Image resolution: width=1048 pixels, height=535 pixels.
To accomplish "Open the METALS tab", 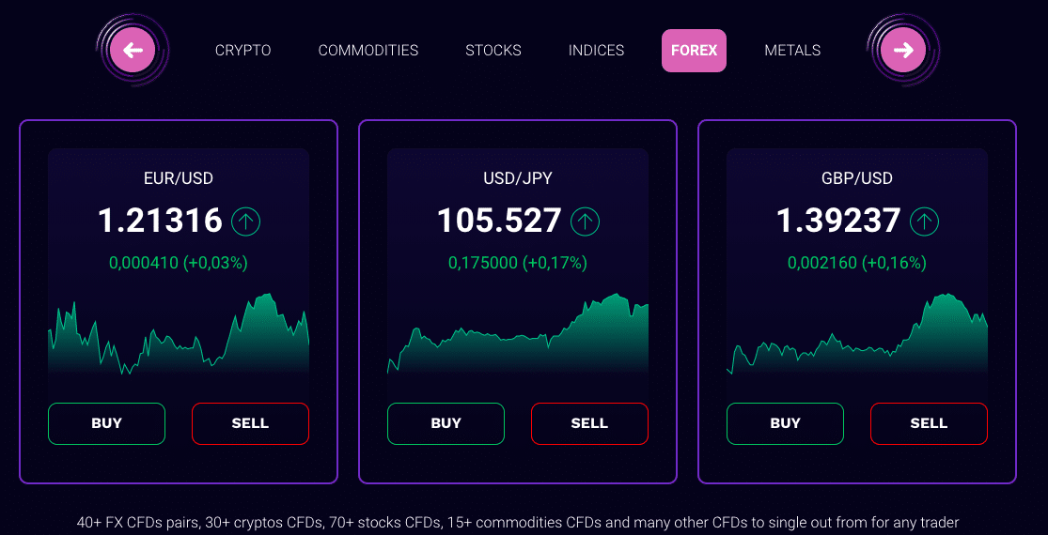I will click(x=792, y=51).
